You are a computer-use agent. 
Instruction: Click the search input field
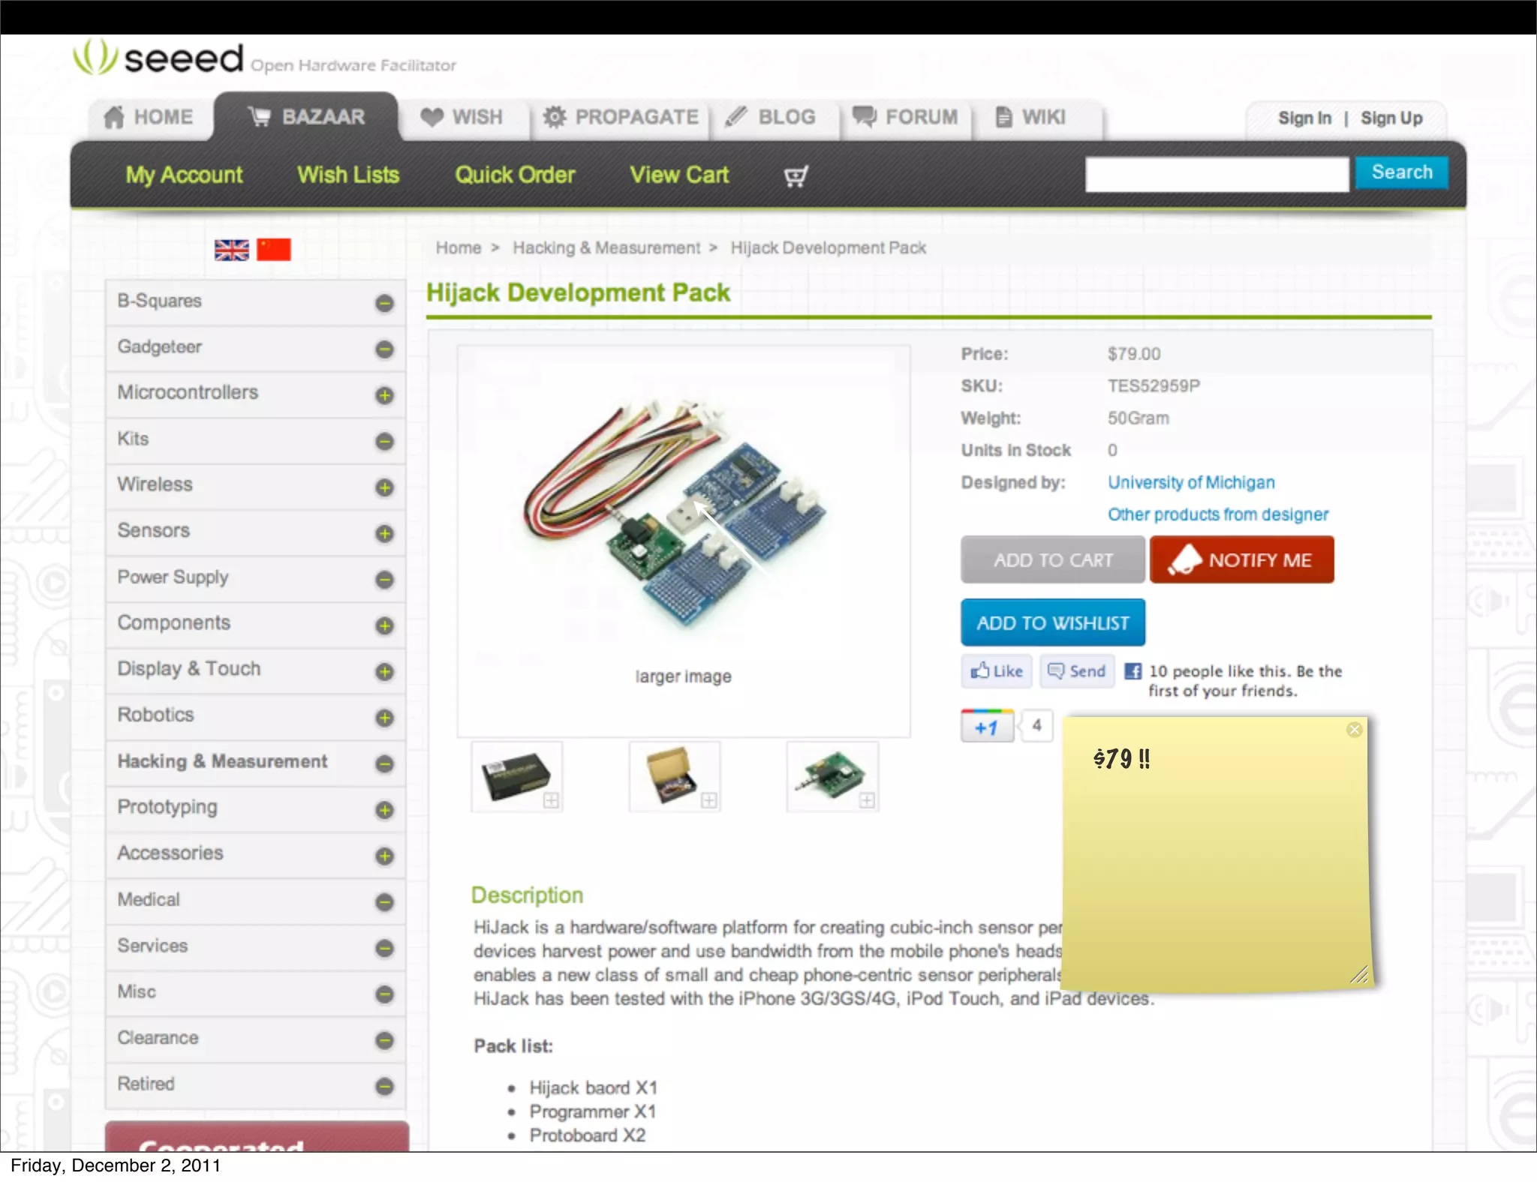tap(1216, 174)
